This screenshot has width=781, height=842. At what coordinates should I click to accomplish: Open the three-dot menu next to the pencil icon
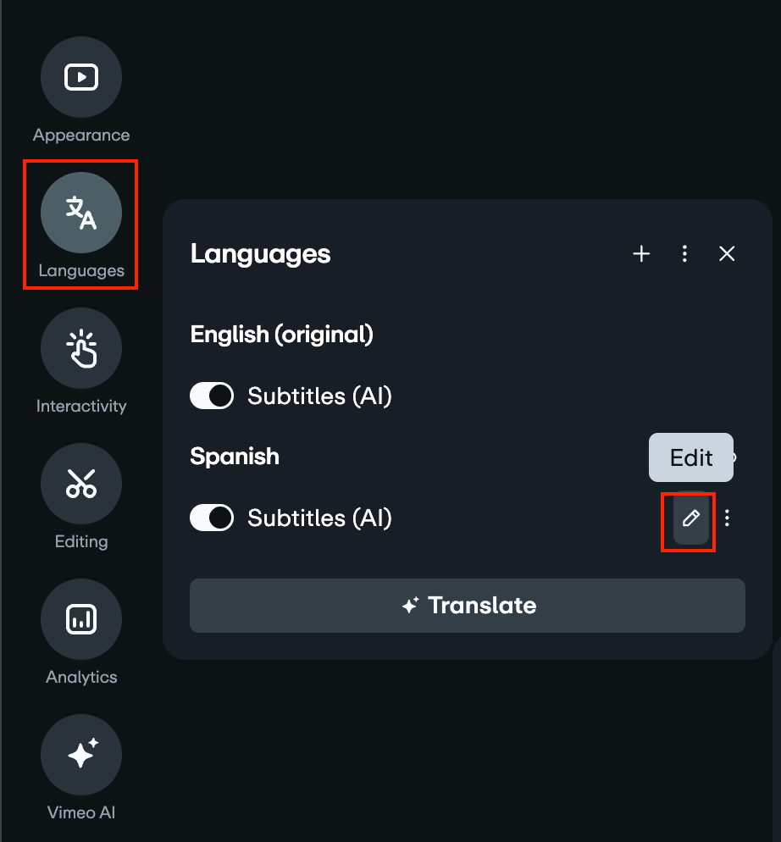[727, 518]
